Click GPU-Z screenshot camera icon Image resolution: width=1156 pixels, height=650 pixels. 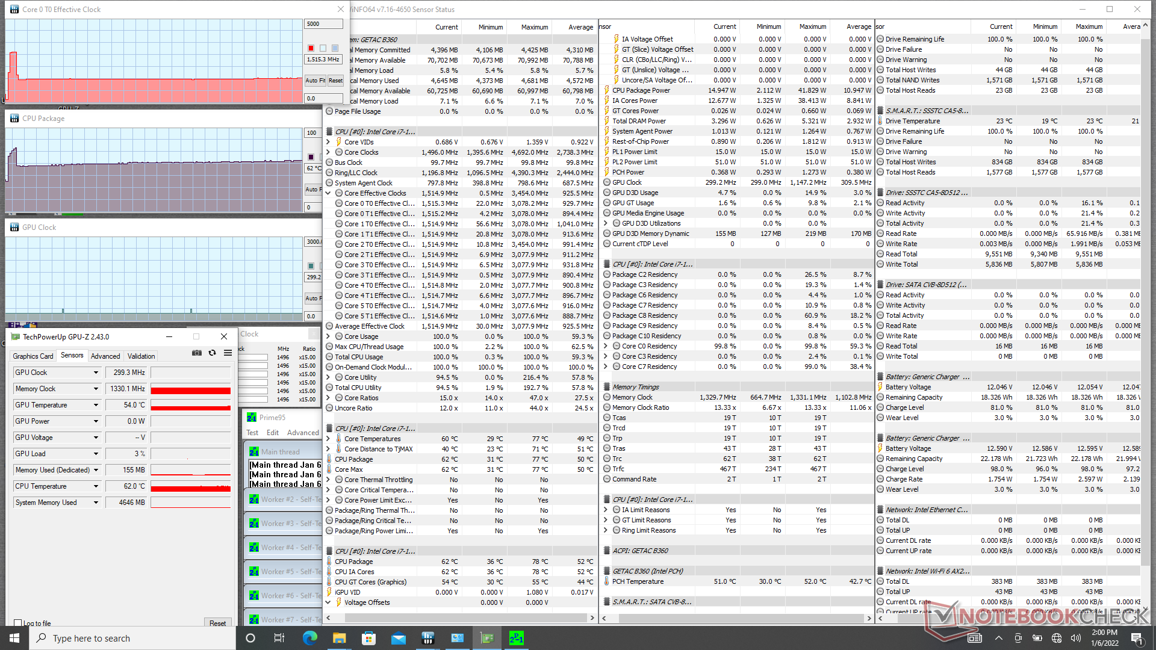point(197,353)
